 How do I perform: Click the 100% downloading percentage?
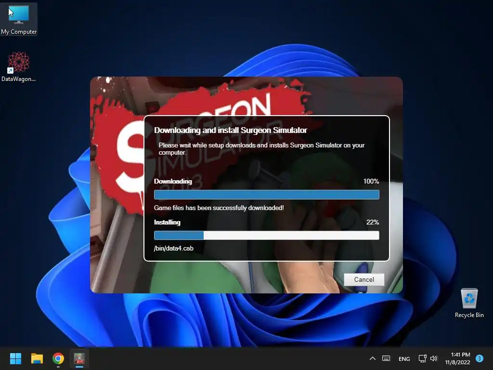click(x=371, y=181)
